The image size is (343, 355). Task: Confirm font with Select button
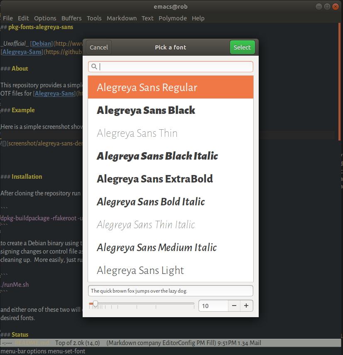pos(242,47)
